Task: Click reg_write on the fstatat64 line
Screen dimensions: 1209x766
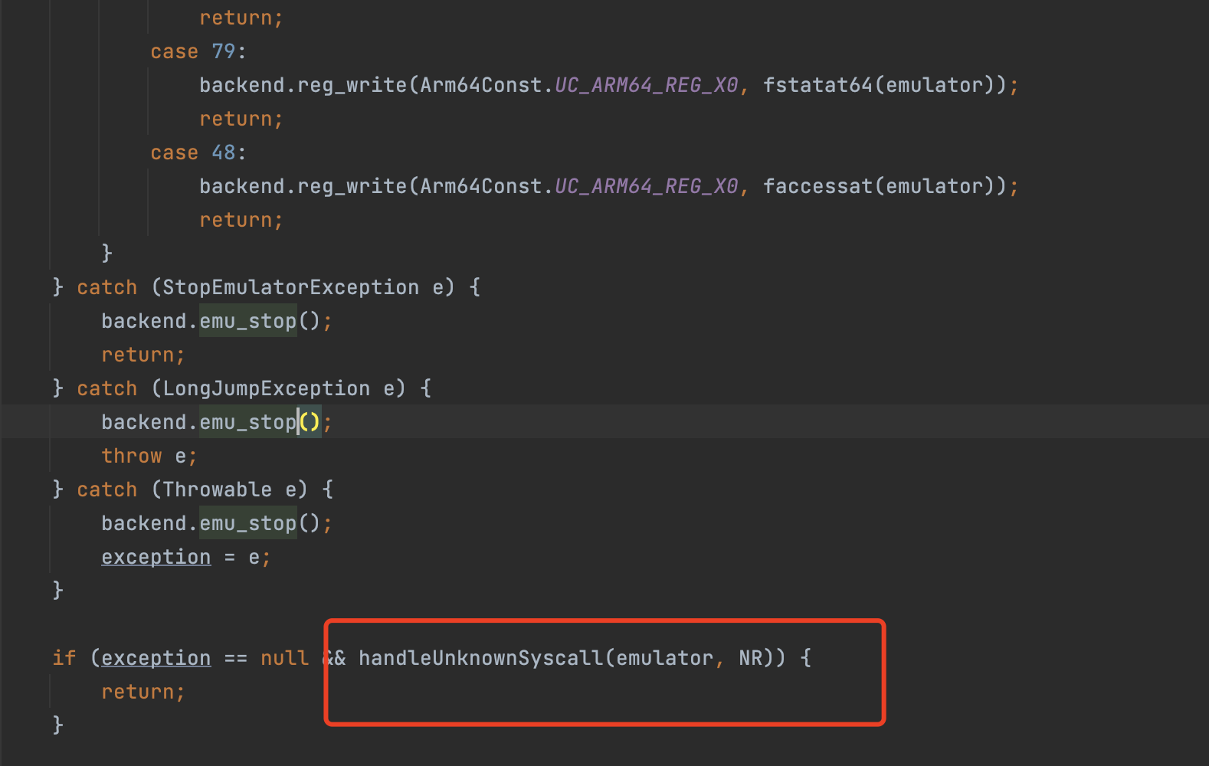Action: click(352, 85)
